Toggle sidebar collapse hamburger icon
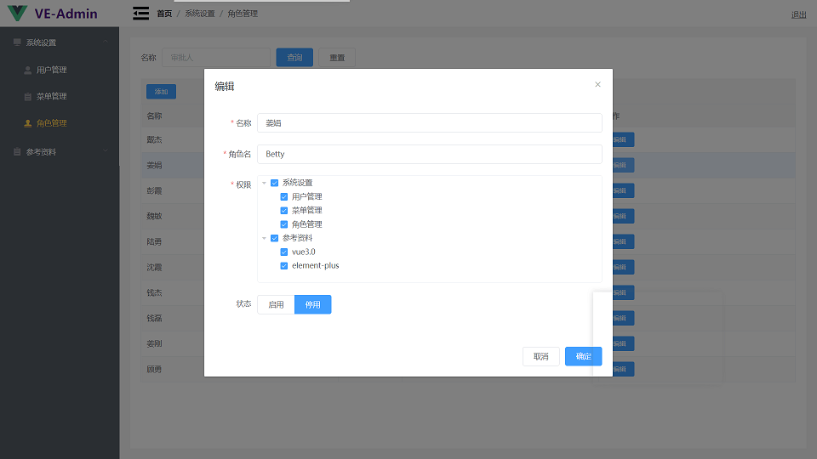The width and height of the screenshot is (817, 459). pos(140,14)
